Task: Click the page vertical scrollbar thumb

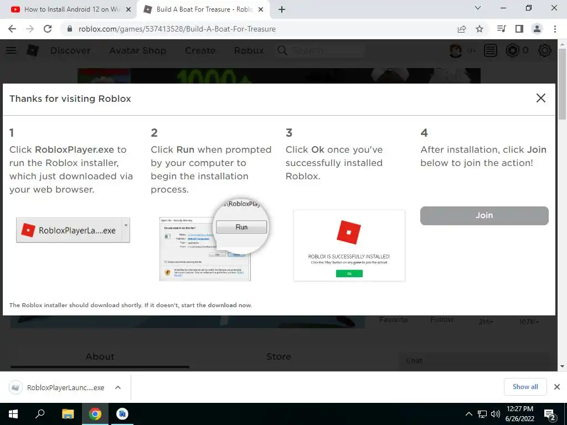Action: click(x=562, y=84)
